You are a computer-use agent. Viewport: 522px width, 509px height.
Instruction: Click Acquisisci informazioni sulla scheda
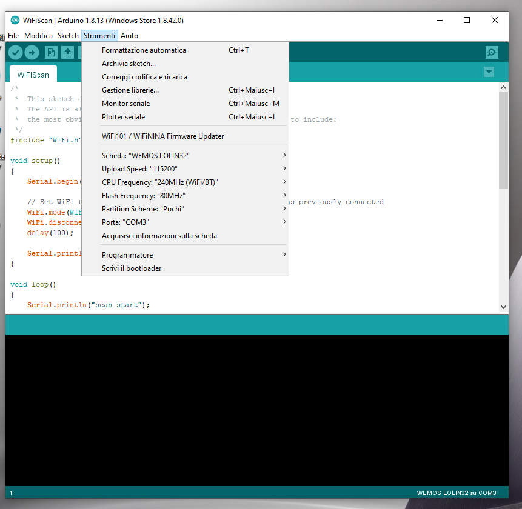186,236
